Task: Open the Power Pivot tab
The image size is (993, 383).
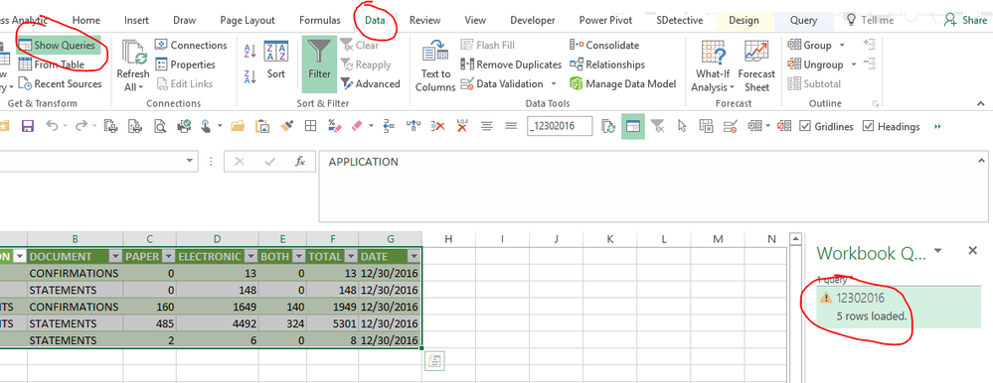Action: point(605,20)
